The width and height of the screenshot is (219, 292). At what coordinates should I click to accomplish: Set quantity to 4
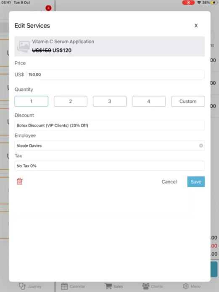point(149,101)
